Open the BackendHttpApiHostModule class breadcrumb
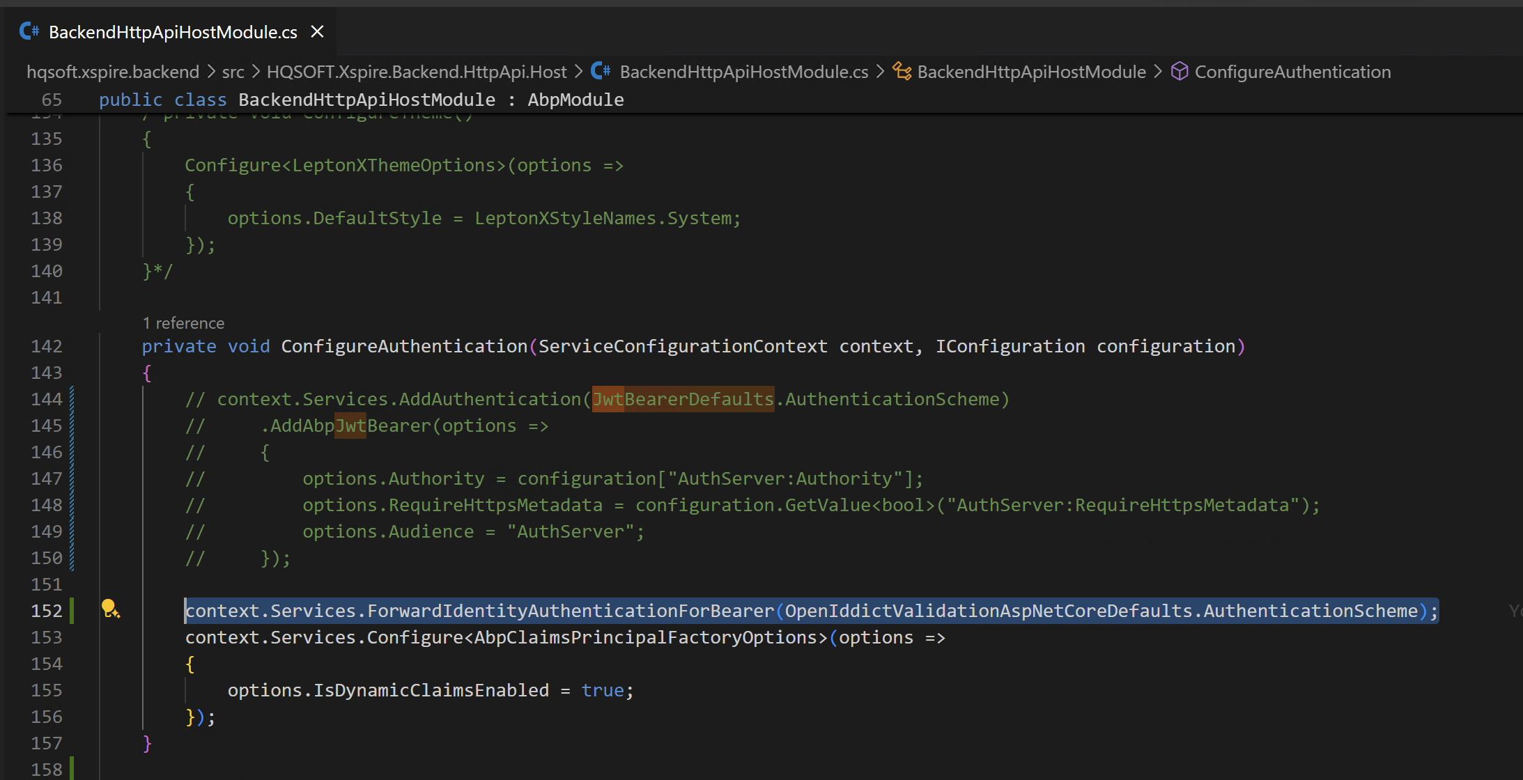 pos(1031,72)
